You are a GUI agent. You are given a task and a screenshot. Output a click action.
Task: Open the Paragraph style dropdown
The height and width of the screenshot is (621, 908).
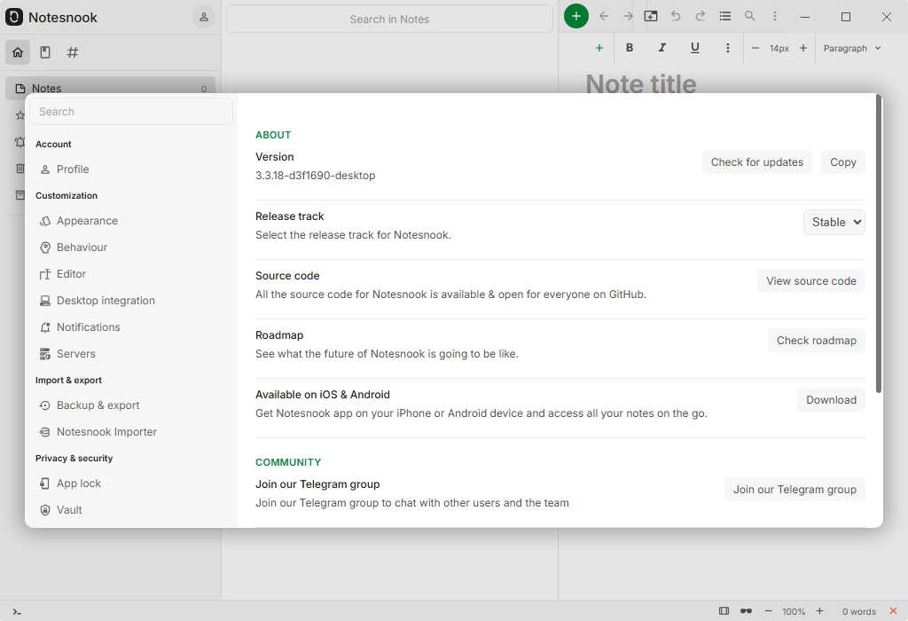[x=852, y=48]
